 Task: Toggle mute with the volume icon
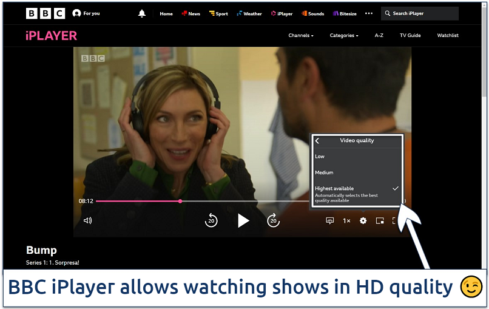[87, 220]
